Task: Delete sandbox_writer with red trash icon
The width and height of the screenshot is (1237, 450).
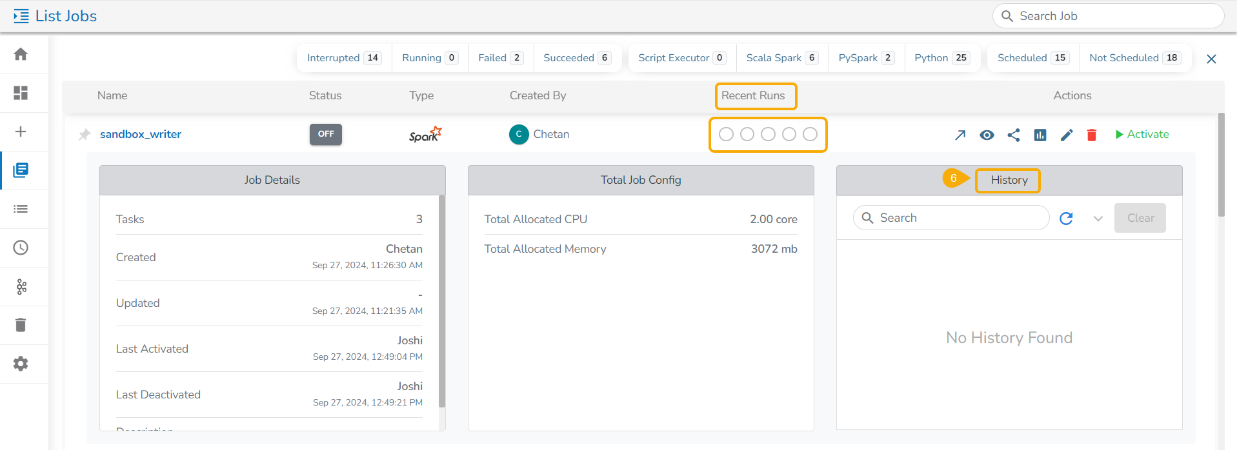Action: (x=1092, y=135)
